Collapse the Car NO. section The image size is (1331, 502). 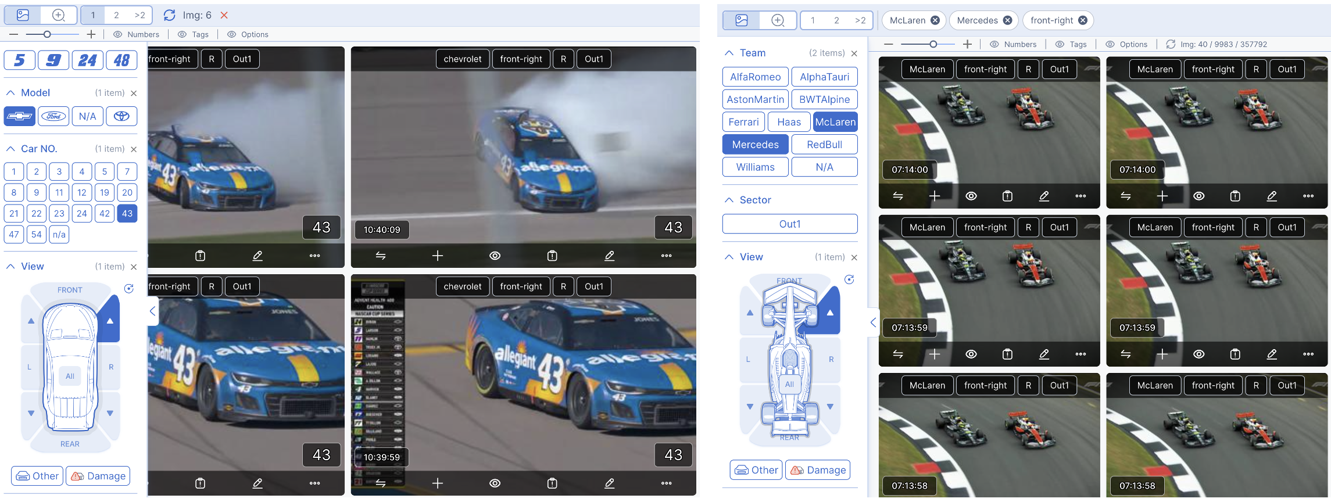coord(10,149)
